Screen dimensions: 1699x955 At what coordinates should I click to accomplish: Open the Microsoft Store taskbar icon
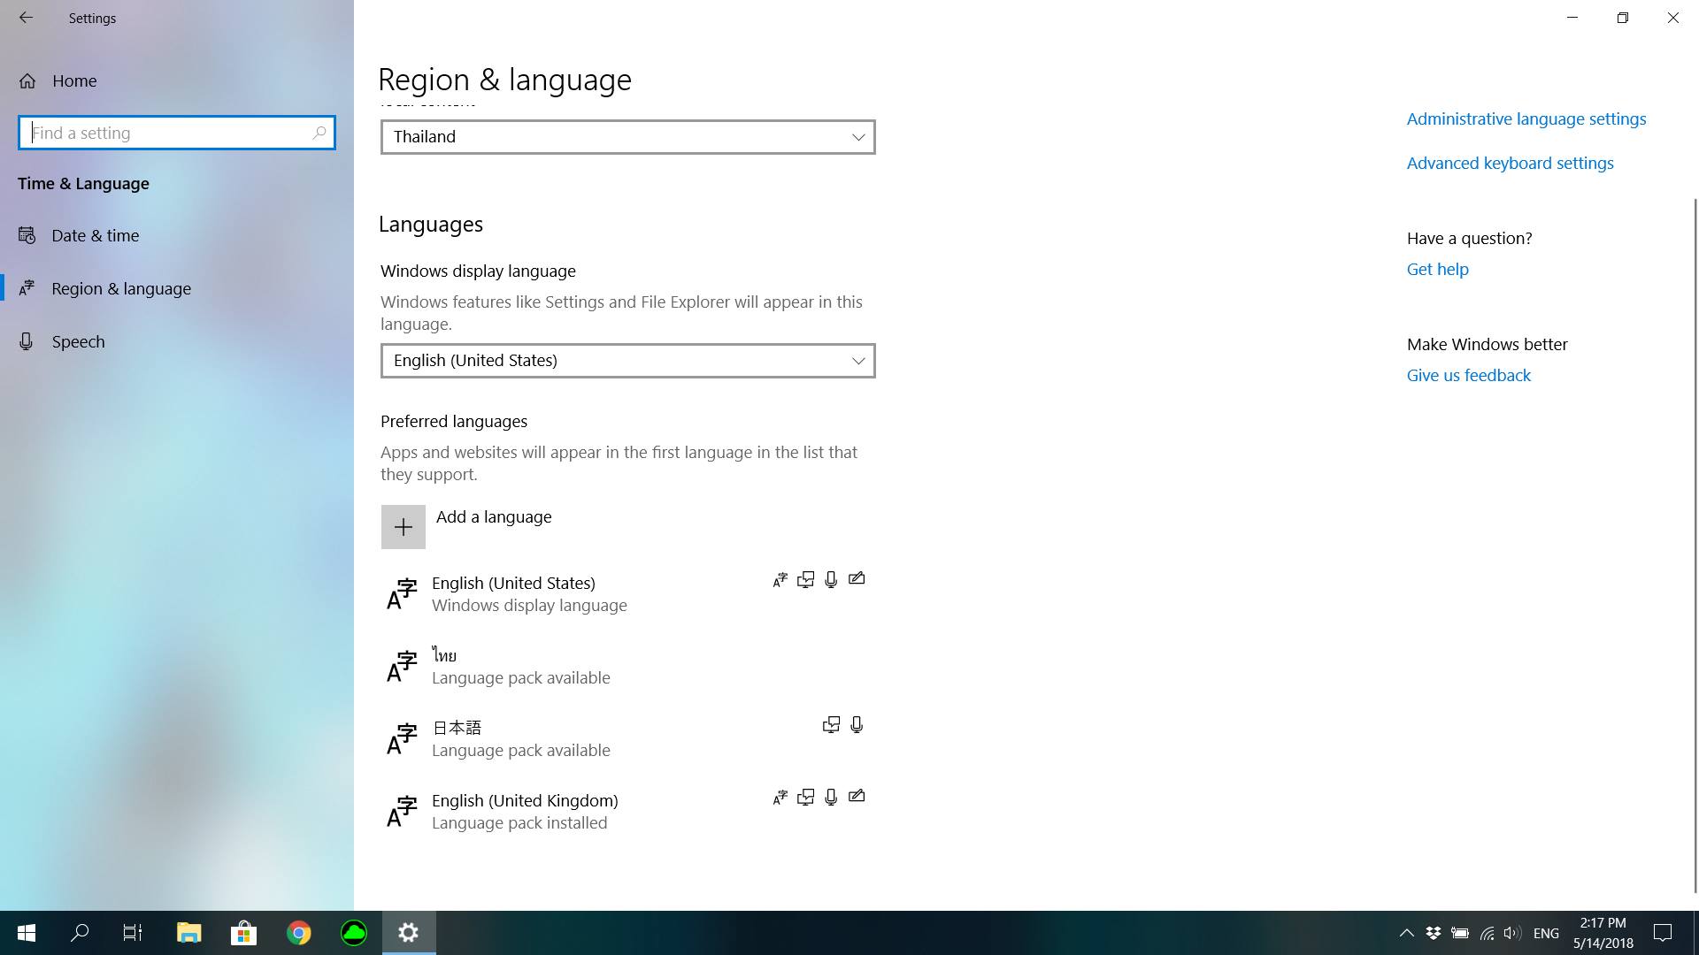(243, 933)
